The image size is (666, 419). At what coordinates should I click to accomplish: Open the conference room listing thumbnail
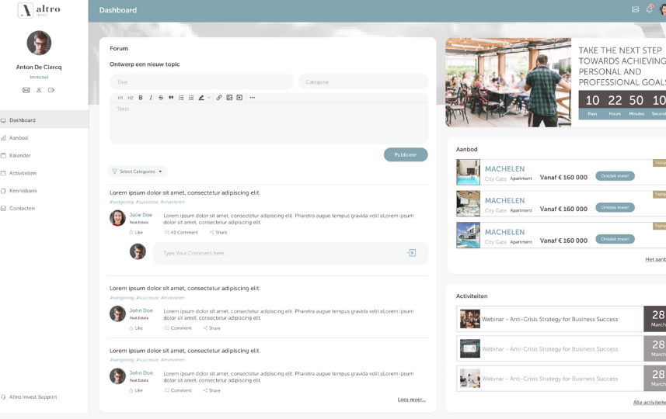coord(468,203)
